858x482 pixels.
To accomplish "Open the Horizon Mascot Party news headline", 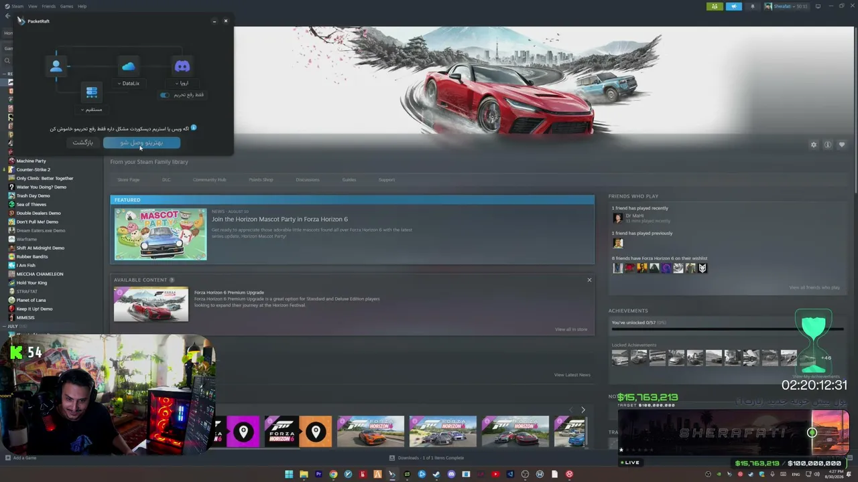I will tap(280, 219).
